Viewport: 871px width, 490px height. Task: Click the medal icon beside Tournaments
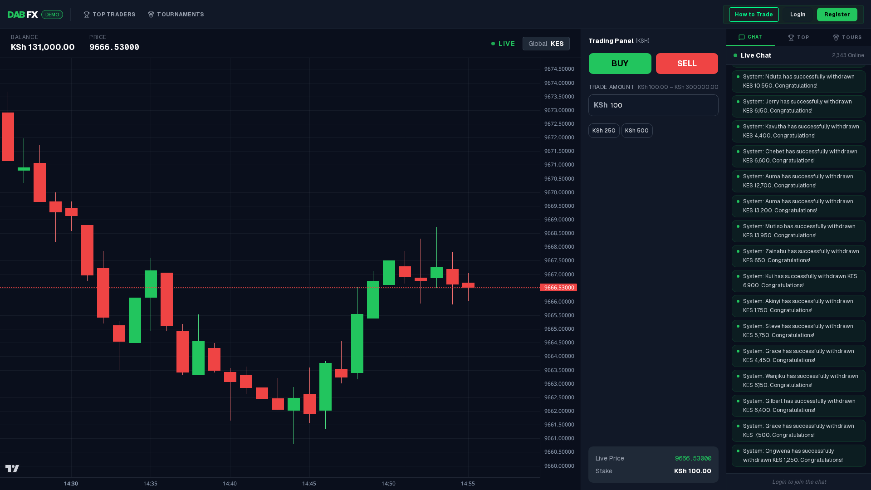pos(151,15)
